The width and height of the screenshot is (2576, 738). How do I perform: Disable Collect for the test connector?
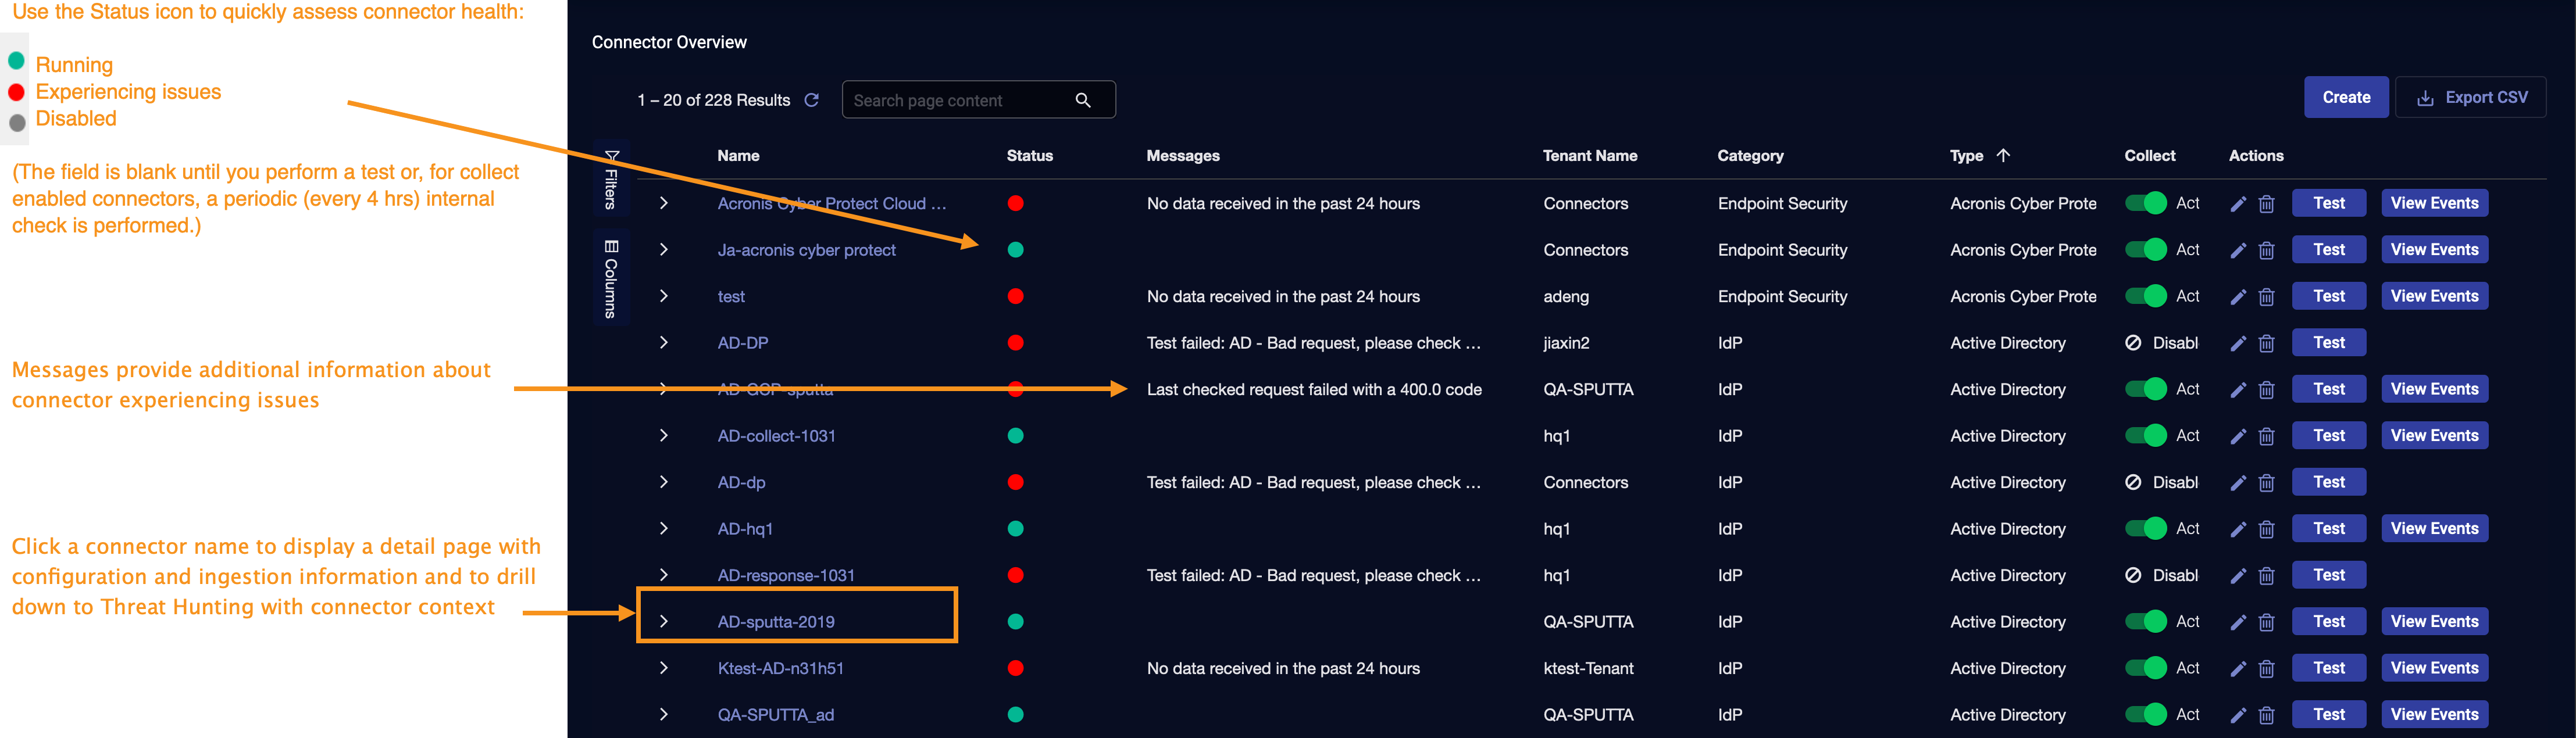click(x=2145, y=296)
